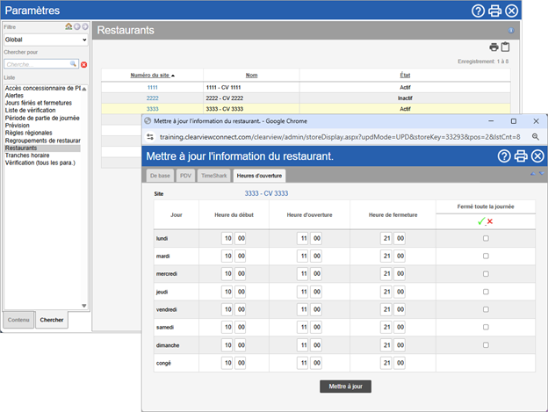Open site 2222 link
Image resolution: width=548 pixels, height=412 pixels.
(x=153, y=98)
